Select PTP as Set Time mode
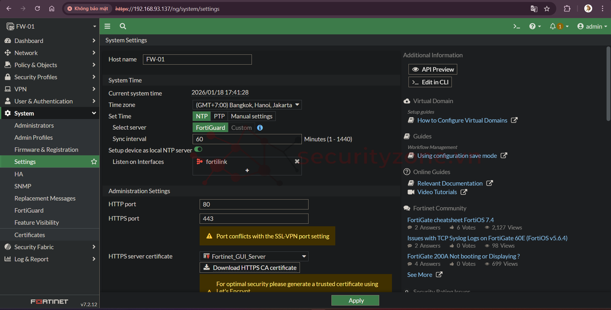The width and height of the screenshot is (611, 310). (219, 116)
